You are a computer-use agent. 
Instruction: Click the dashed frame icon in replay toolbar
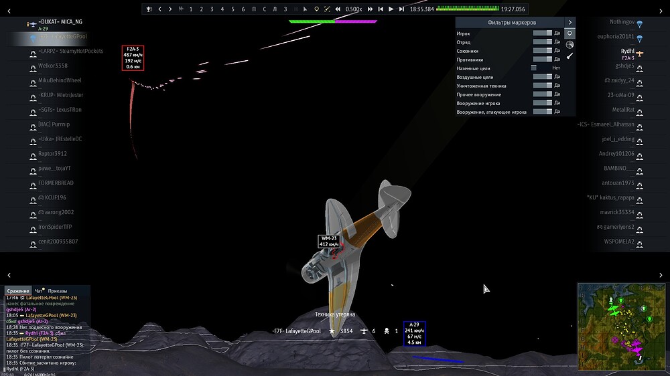click(x=327, y=9)
